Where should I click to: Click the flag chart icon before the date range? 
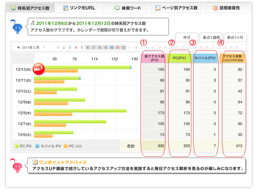coord(33,23)
